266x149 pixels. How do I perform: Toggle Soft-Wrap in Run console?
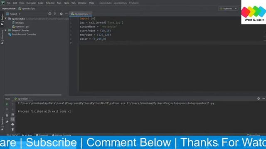click(x=13, y=114)
